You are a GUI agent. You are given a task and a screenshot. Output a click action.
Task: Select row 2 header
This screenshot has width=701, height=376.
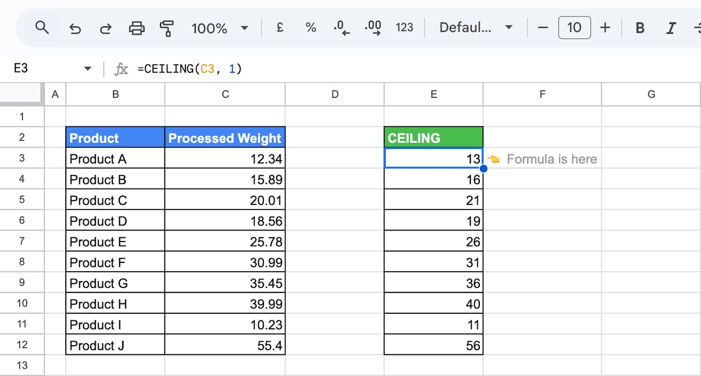click(x=22, y=137)
